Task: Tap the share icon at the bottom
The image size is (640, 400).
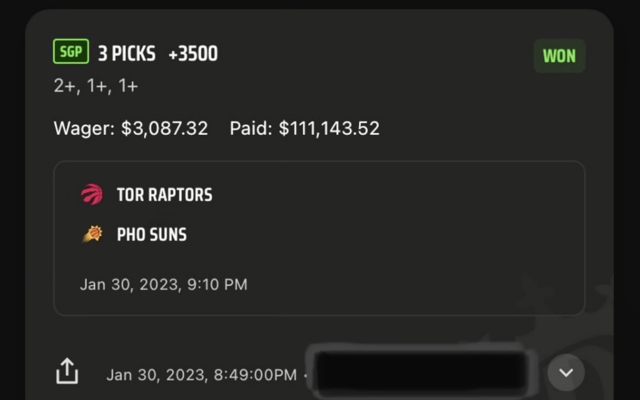Action: point(67,371)
